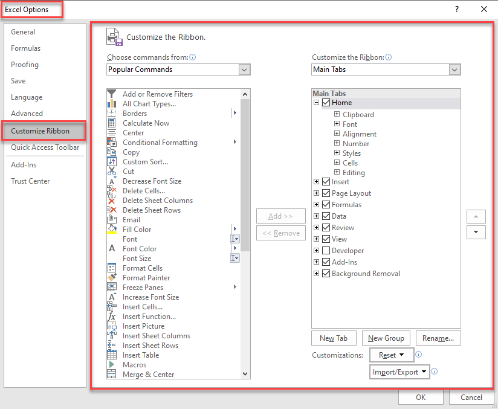Click the Add or Remove Filters funnel icon
498x409 pixels.
pyautogui.click(x=111, y=94)
